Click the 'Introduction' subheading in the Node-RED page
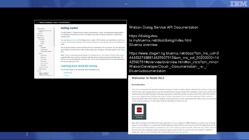Image resolution: width=249 pixels, height=140 pixels. 138,85
